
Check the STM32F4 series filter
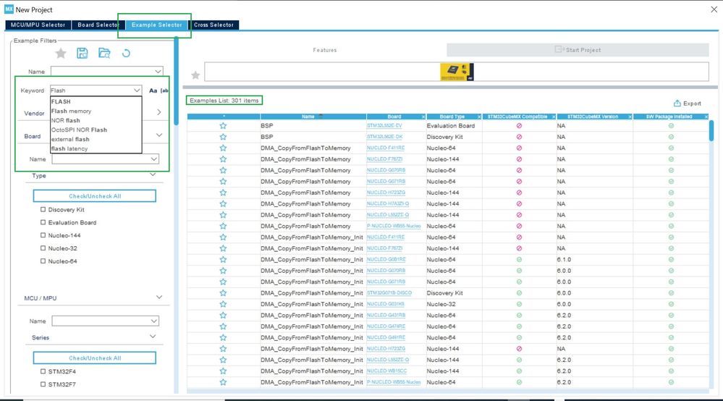pos(43,371)
